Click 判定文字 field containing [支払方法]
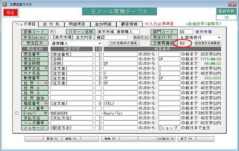 click(x=72, y=118)
